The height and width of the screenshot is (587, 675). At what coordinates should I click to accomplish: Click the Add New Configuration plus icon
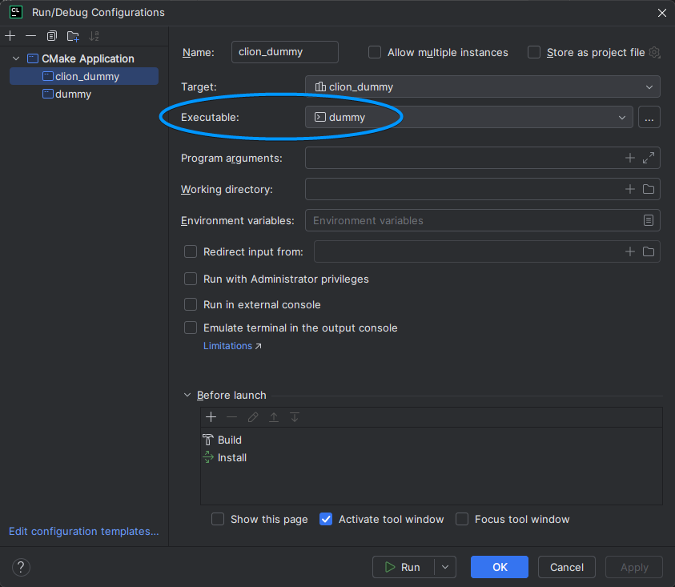10,36
